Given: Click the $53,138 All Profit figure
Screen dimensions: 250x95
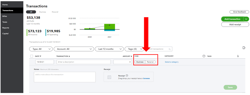Looking at the screenshot, I should click(x=34, y=18).
